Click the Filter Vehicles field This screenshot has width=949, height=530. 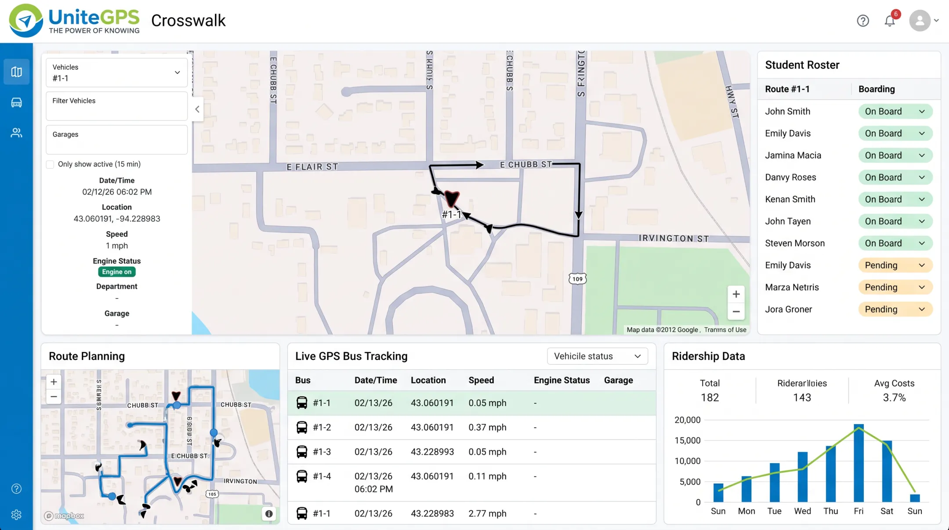pyautogui.click(x=116, y=106)
